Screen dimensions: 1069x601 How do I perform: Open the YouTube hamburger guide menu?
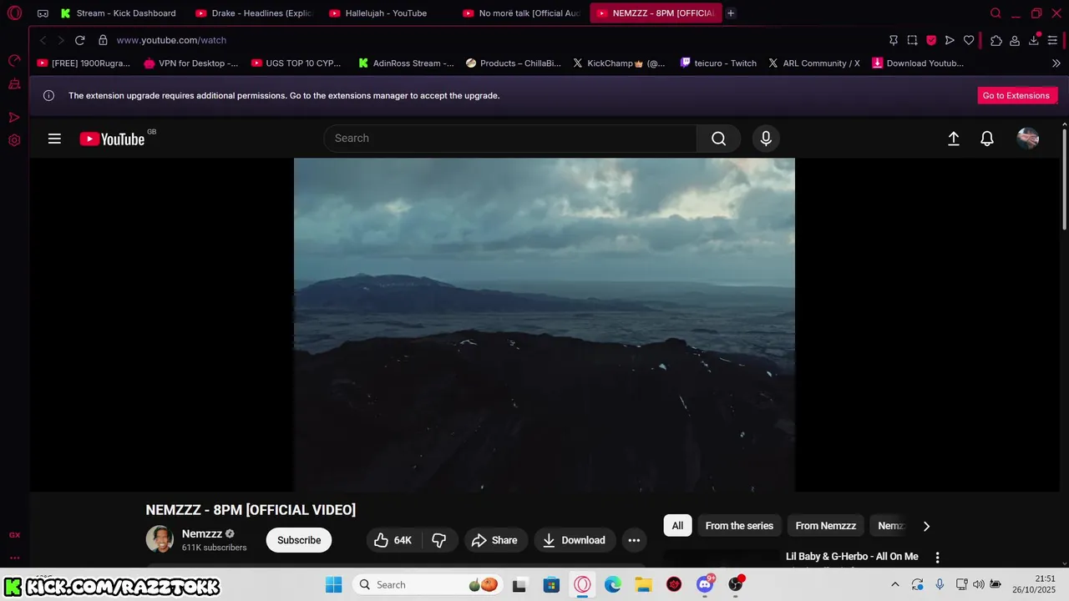point(54,139)
